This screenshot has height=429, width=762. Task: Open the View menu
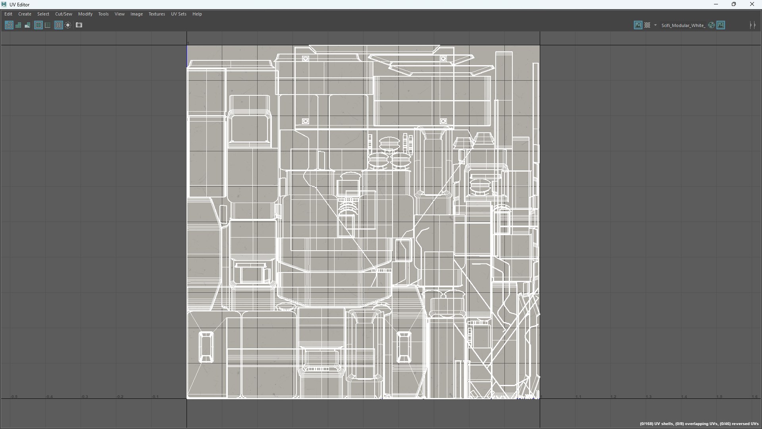(119, 14)
